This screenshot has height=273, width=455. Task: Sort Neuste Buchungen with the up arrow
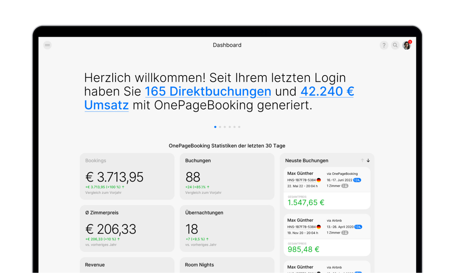tap(362, 160)
